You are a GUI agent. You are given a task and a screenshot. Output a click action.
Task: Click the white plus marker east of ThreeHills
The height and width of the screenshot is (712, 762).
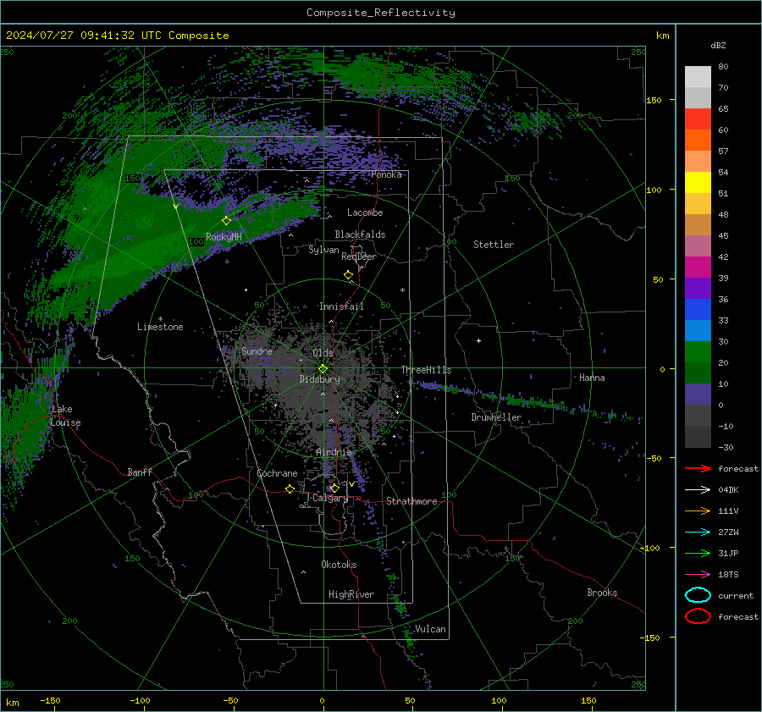(478, 340)
